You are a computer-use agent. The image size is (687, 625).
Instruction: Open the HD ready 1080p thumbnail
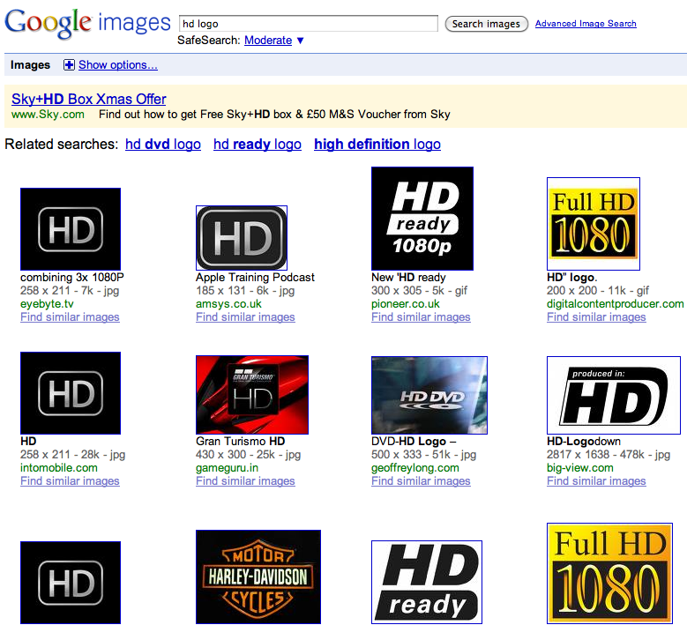click(422, 219)
